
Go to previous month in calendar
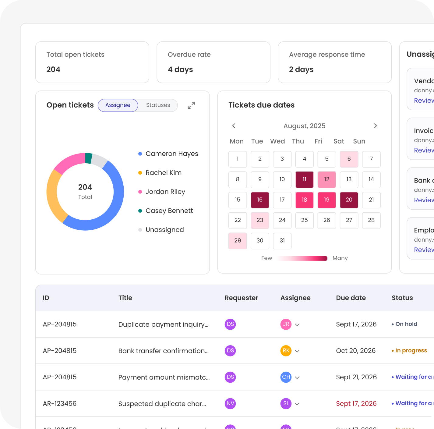pyautogui.click(x=234, y=126)
